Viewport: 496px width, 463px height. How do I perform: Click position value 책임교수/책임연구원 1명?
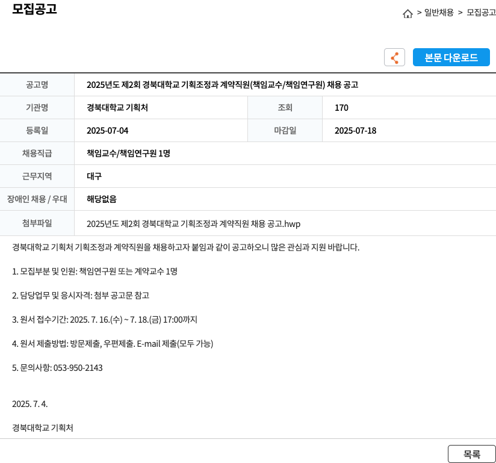click(x=128, y=154)
